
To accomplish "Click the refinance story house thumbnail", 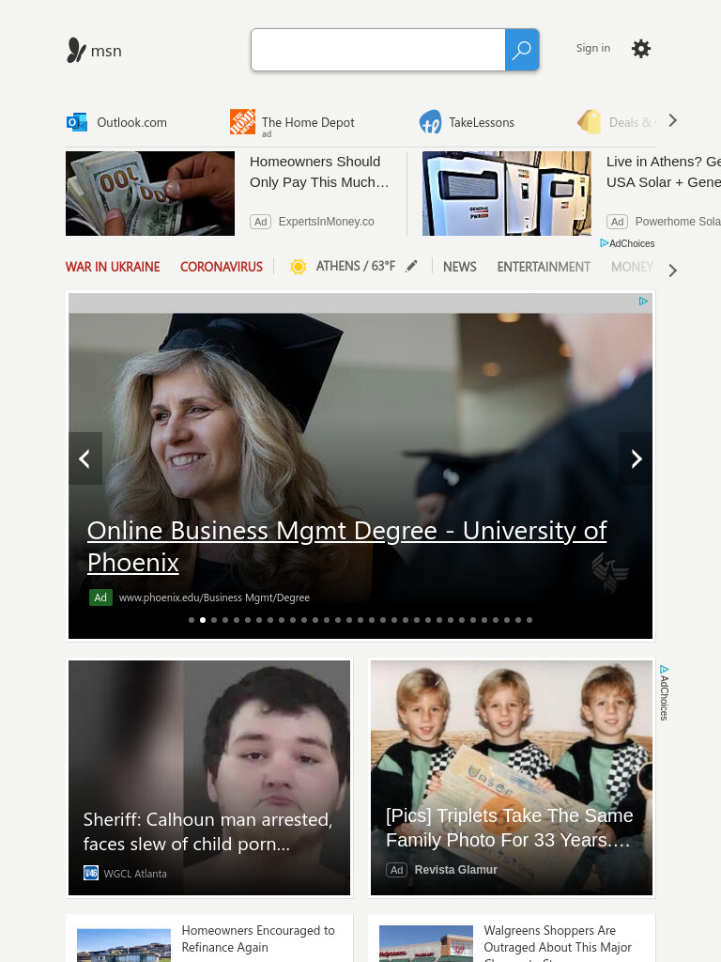I will click(124, 945).
